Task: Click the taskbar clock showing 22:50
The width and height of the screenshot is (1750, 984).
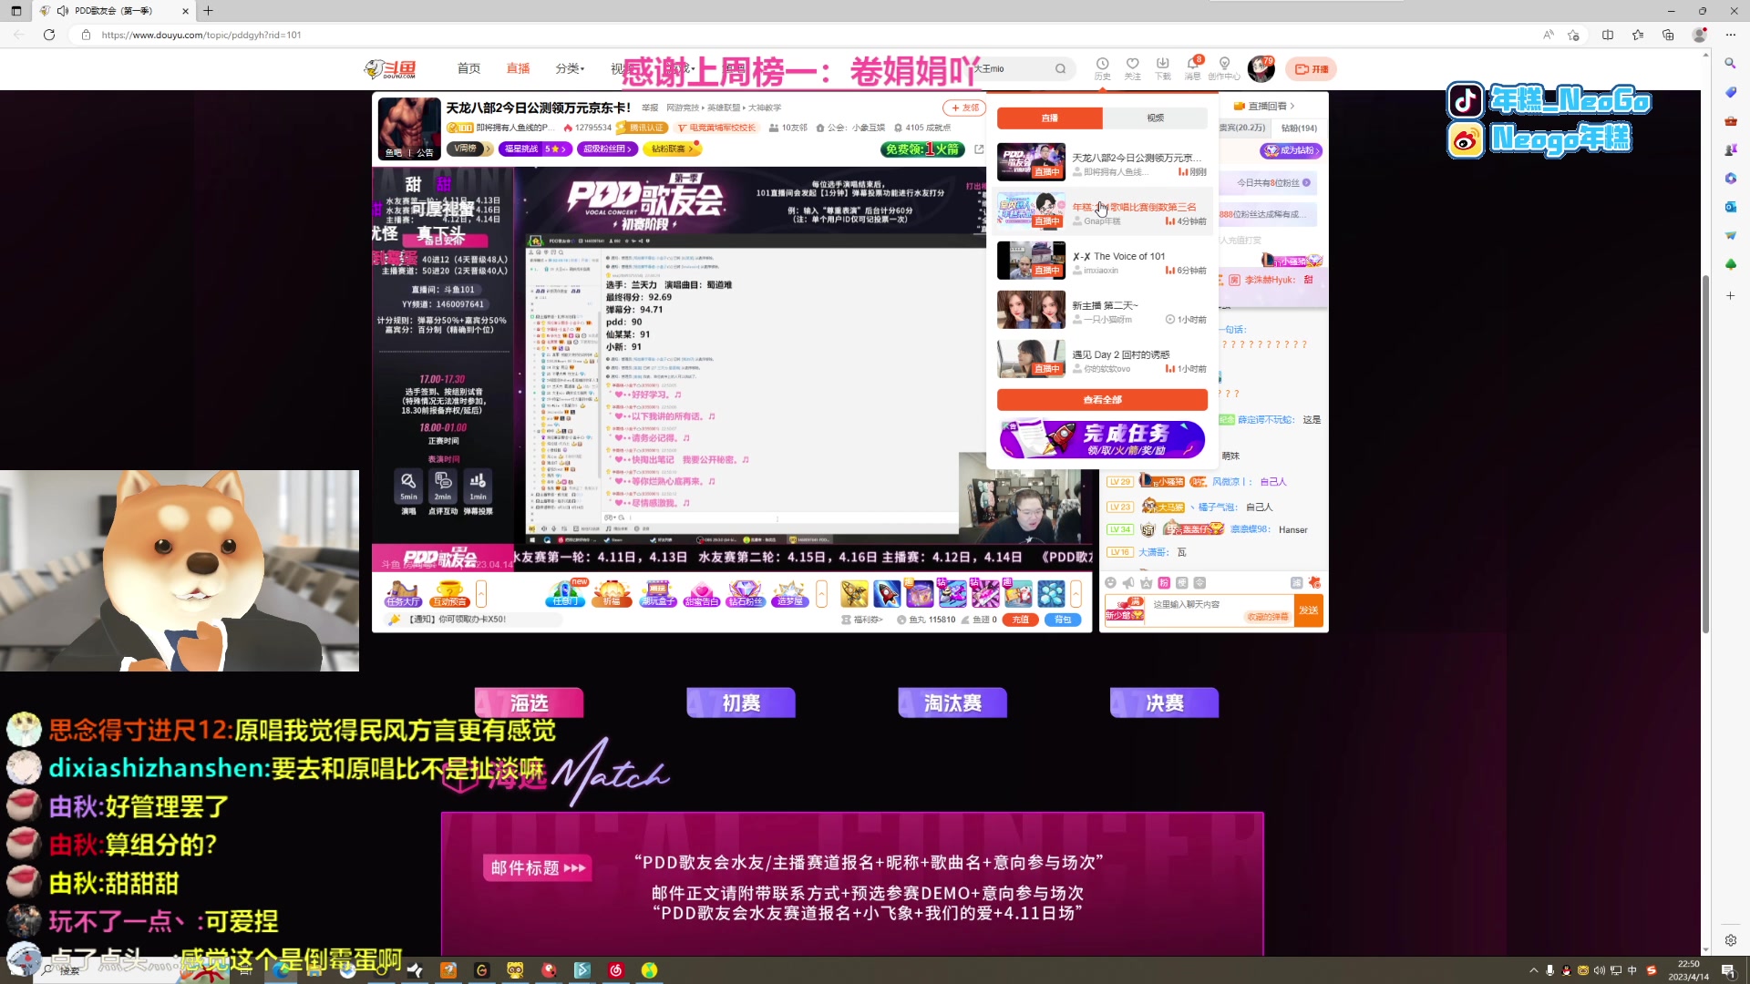Action: pos(1689,970)
